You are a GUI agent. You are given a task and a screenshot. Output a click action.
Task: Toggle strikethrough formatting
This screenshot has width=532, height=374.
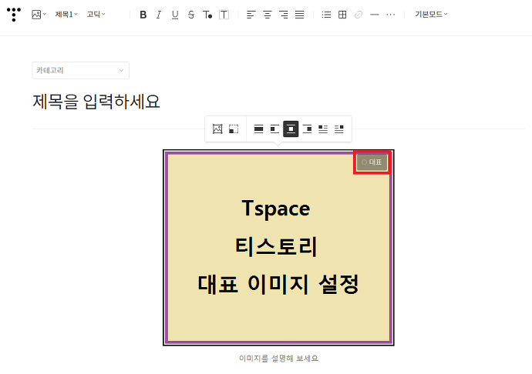click(191, 15)
